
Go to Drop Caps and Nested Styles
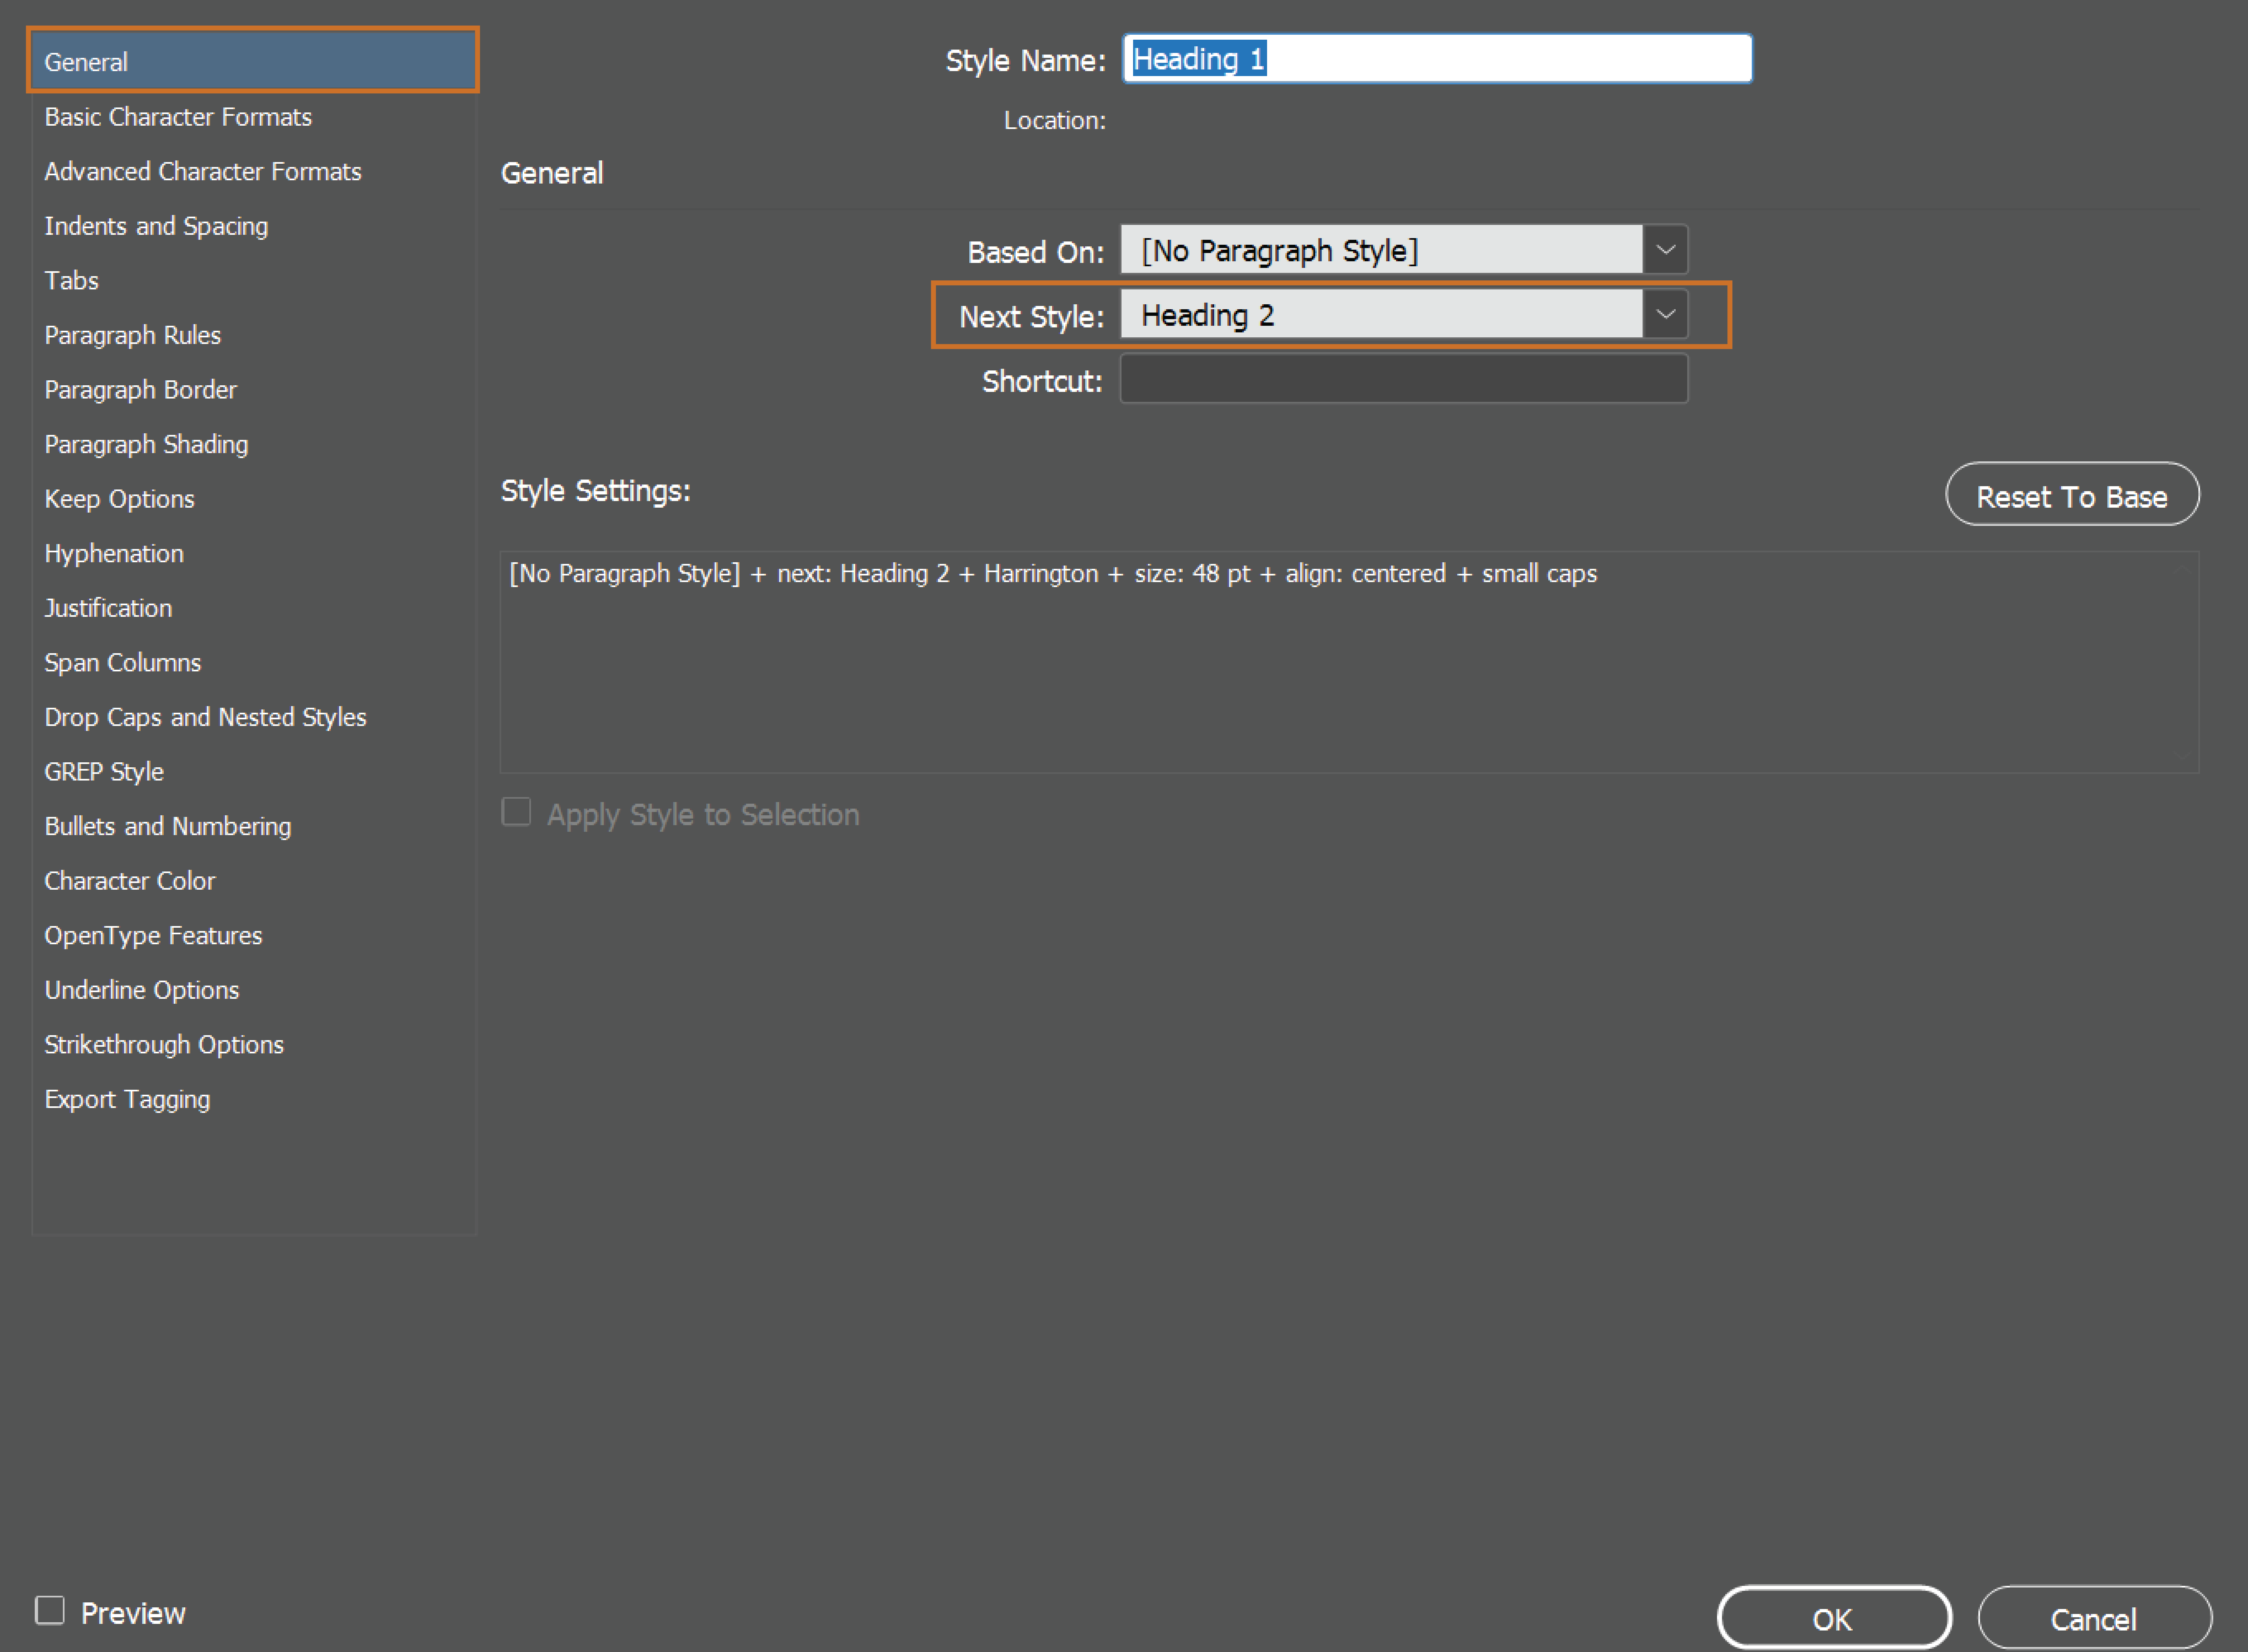coord(205,717)
